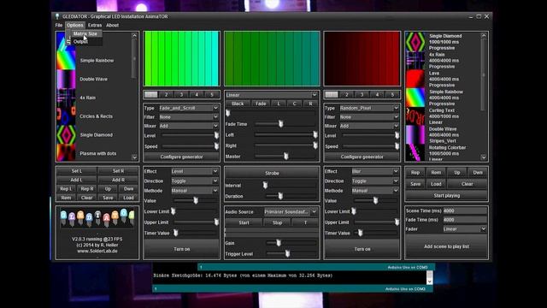Image resolution: width=547 pixels, height=308 pixels.
Task: Open right Type dropdown Random_Pixel
Action: point(369,108)
